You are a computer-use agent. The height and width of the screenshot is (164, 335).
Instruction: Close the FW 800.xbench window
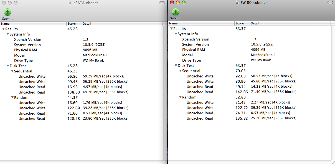click(x=172, y=2)
